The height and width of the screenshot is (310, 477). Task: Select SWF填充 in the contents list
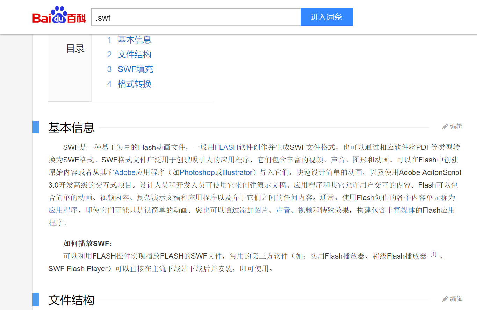136,69
